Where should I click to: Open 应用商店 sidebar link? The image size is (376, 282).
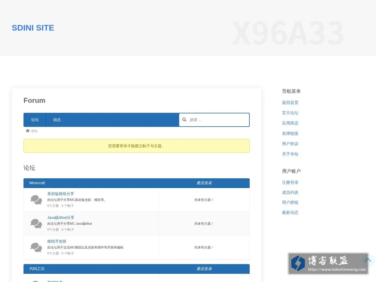click(x=290, y=123)
